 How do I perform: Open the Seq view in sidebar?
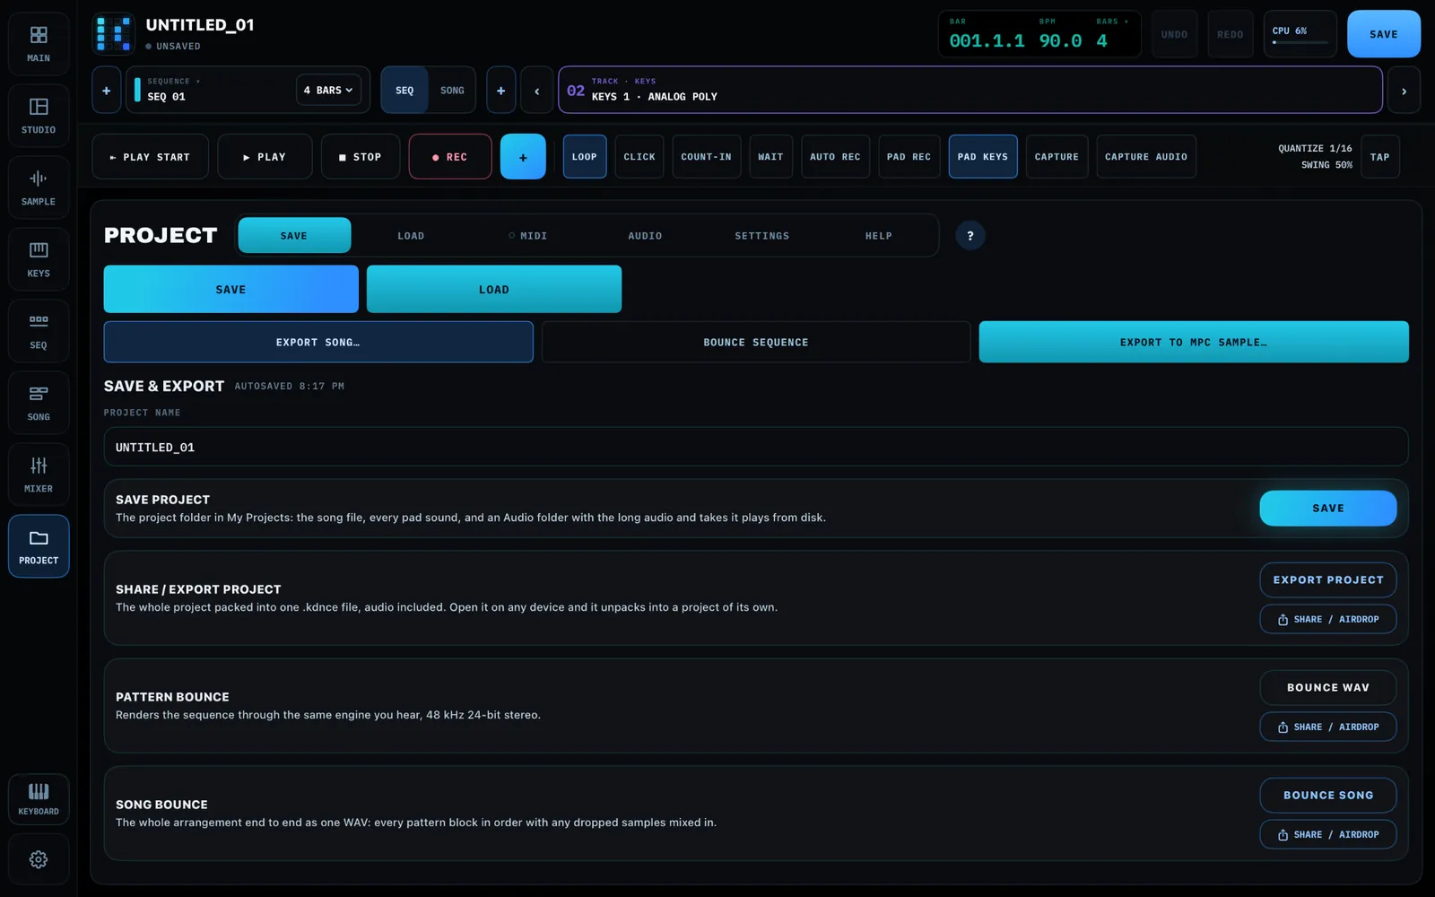click(x=39, y=331)
